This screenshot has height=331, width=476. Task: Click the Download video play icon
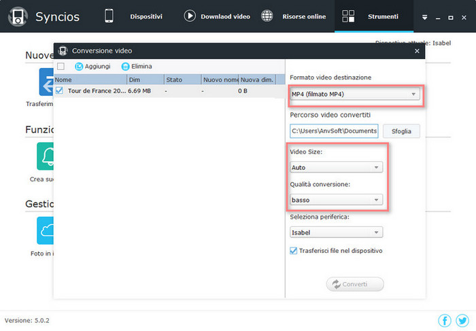point(190,16)
